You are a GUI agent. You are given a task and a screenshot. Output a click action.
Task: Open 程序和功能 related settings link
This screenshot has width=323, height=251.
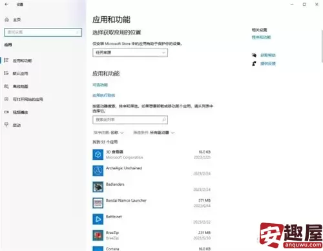pos(262,38)
